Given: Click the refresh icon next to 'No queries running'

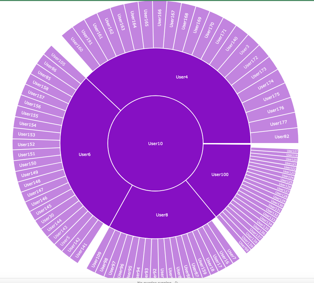Looking at the screenshot, I should click(x=176, y=282).
